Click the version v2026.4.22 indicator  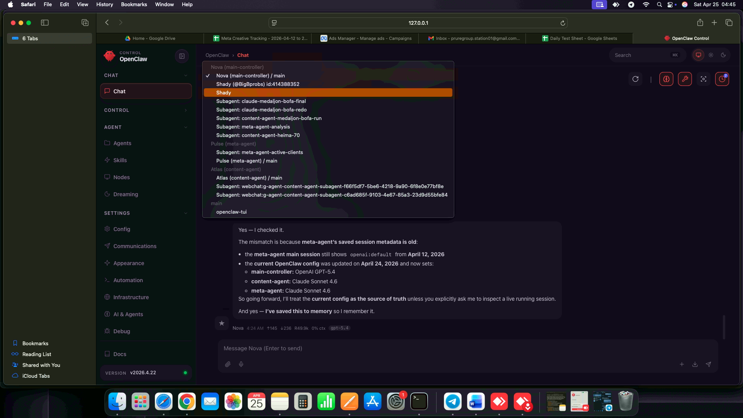click(x=146, y=373)
